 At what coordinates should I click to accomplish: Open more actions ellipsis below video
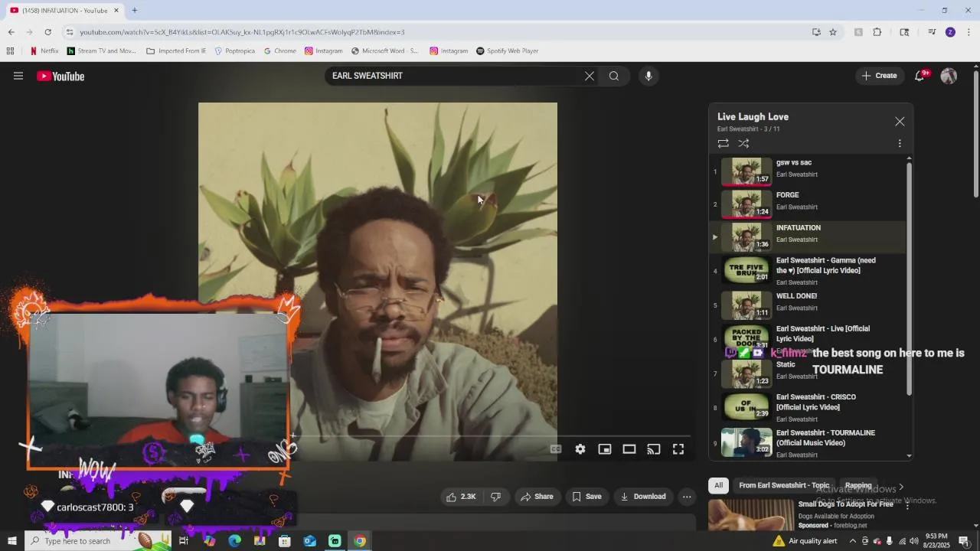click(x=687, y=497)
